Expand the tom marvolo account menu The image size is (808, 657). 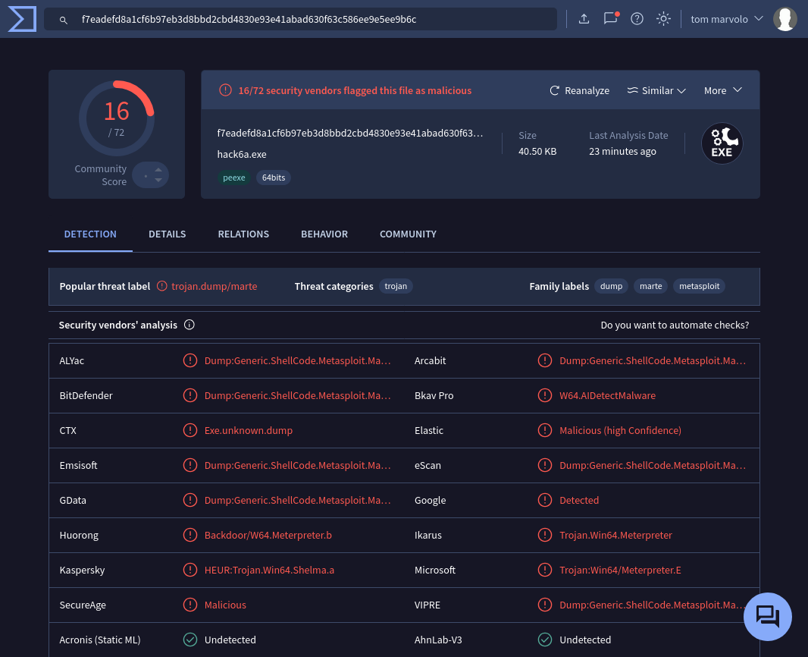pyautogui.click(x=727, y=19)
